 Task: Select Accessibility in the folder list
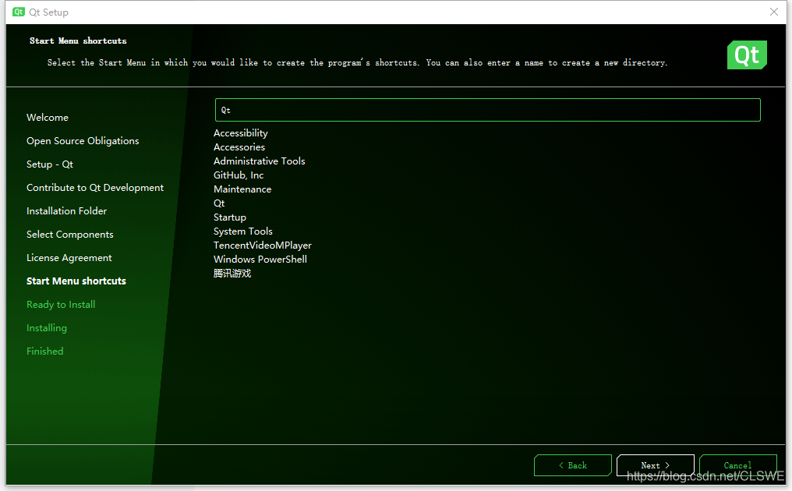coord(240,133)
